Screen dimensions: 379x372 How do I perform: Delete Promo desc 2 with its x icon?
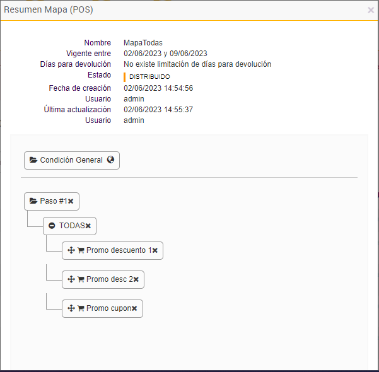point(136,279)
